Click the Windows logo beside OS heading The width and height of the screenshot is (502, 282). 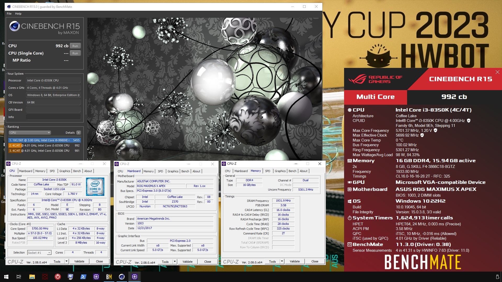pyautogui.click(x=350, y=201)
